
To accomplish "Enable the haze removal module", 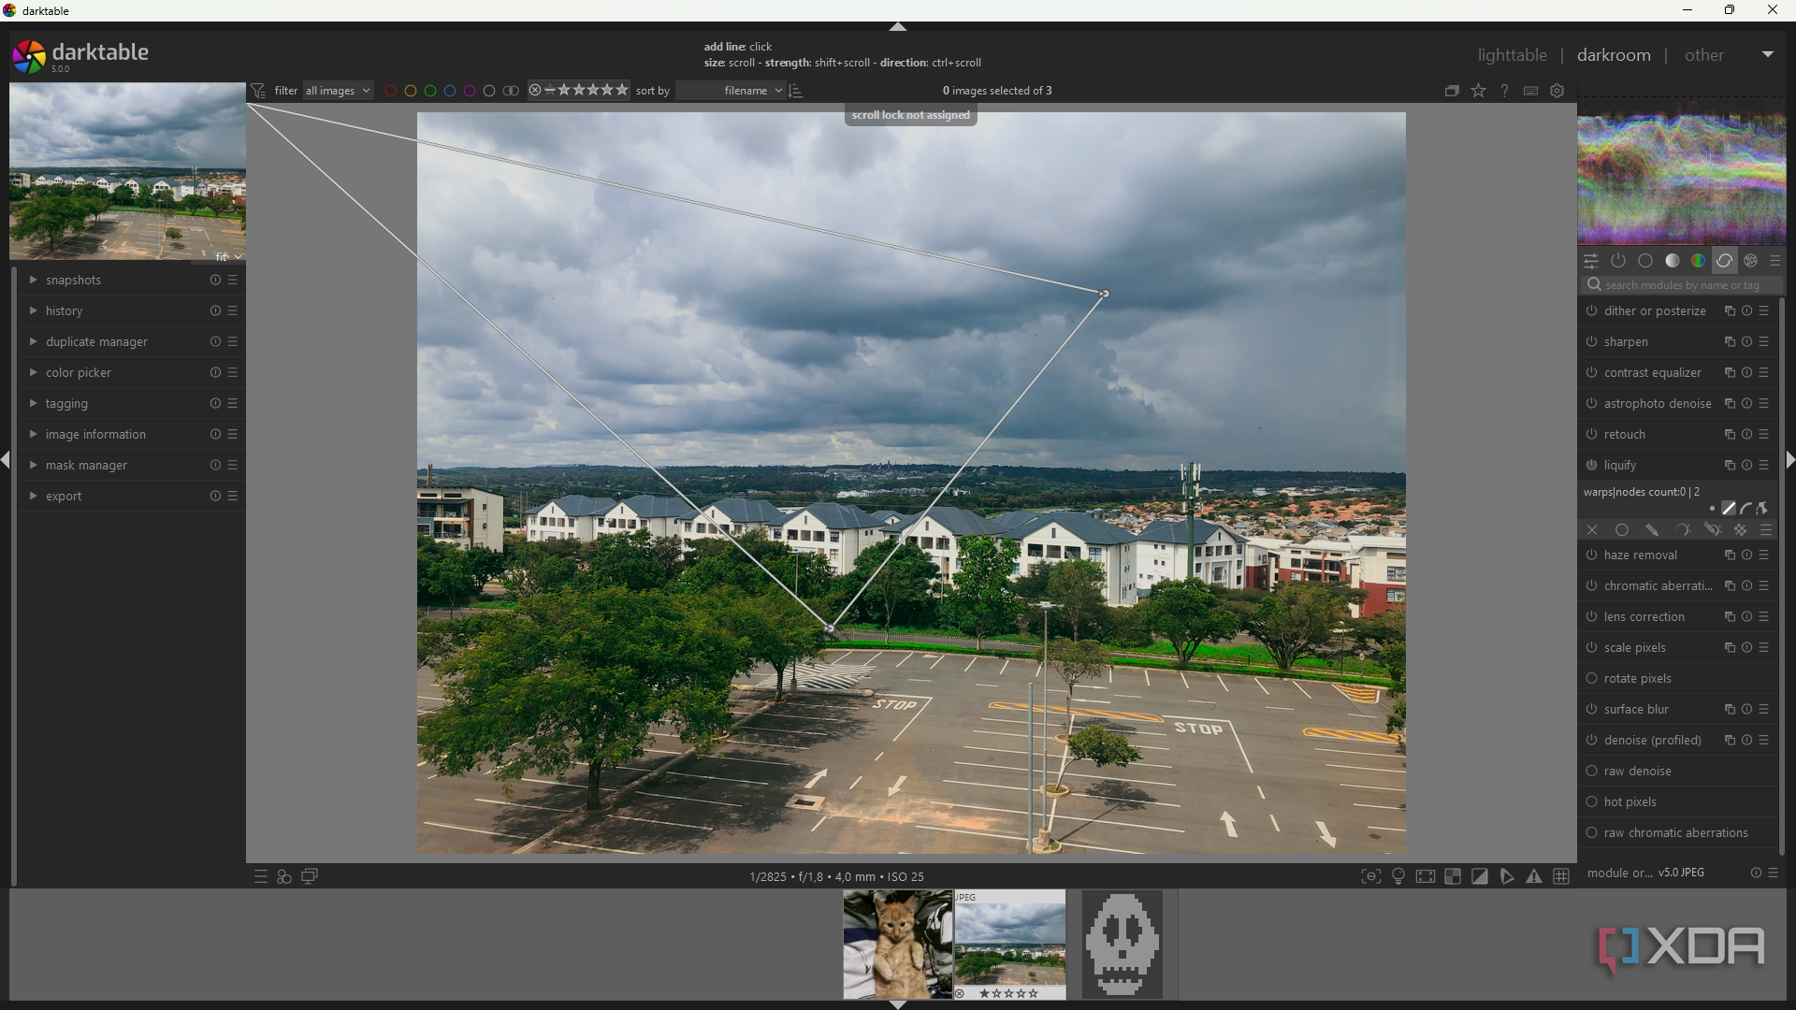I will [1591, 555].
